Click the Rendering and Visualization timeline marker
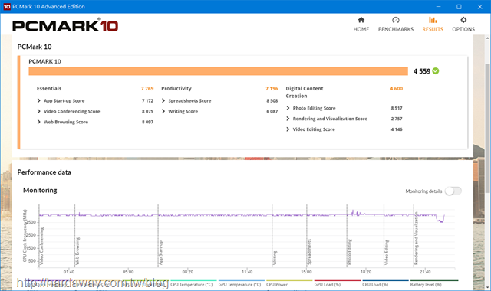The image size is (491, 291). pos(416,238)
